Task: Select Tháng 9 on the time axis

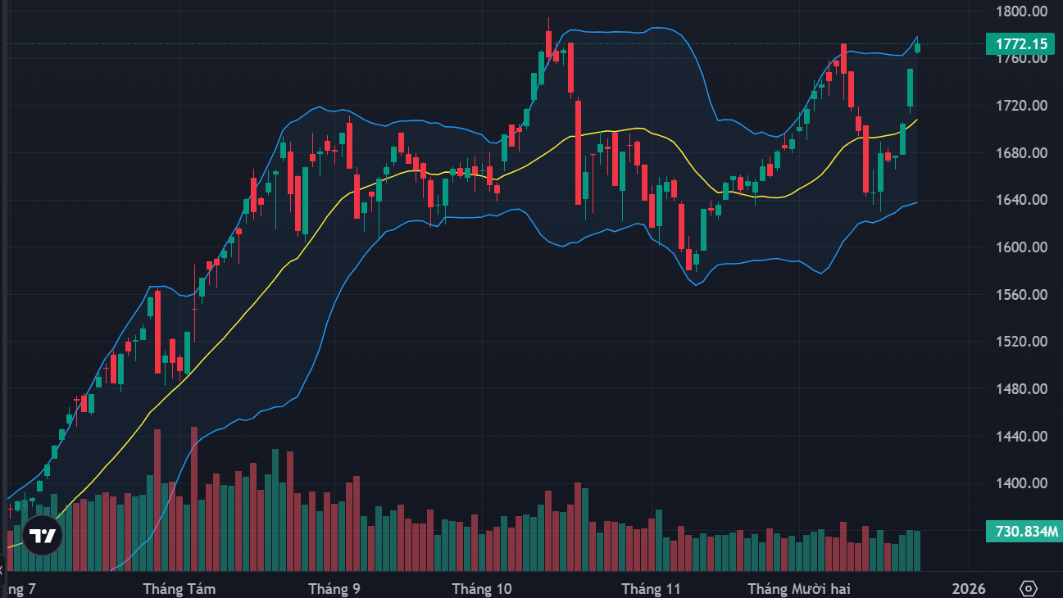Action: pos(334,589)
